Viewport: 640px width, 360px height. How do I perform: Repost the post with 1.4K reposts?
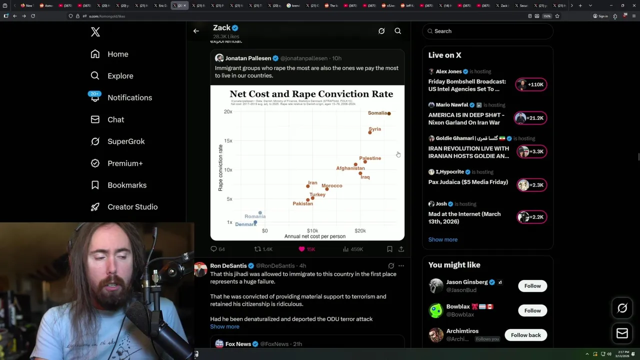tap(263, 249)
